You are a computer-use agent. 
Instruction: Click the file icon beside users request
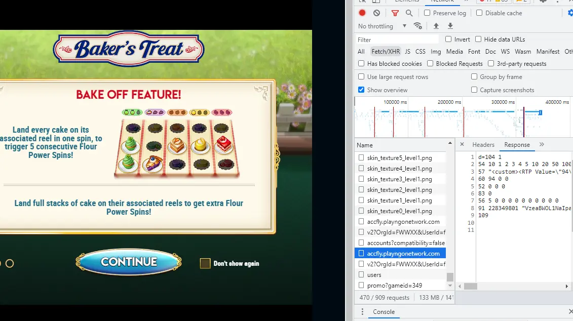coord(361,274)
